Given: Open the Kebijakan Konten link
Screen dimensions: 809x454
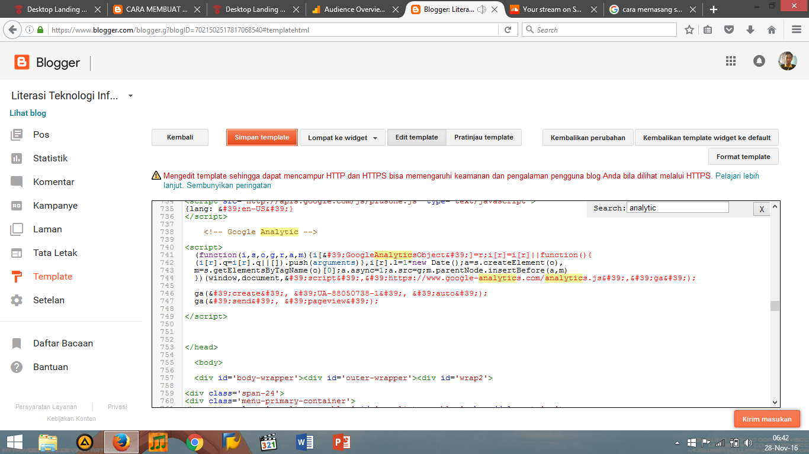Looking at the screenshot, I should 71,419.
